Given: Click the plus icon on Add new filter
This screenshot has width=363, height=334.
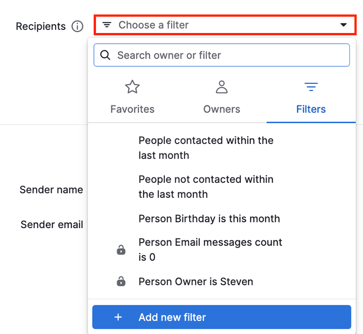Looking at the screenshot, I should 118,317.
